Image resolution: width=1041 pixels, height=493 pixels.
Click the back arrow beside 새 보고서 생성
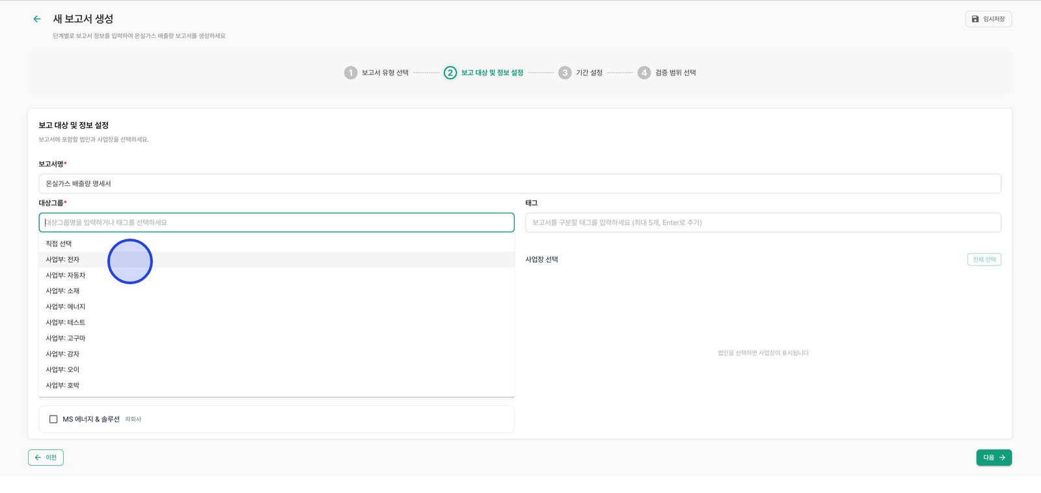click(37, 19)
